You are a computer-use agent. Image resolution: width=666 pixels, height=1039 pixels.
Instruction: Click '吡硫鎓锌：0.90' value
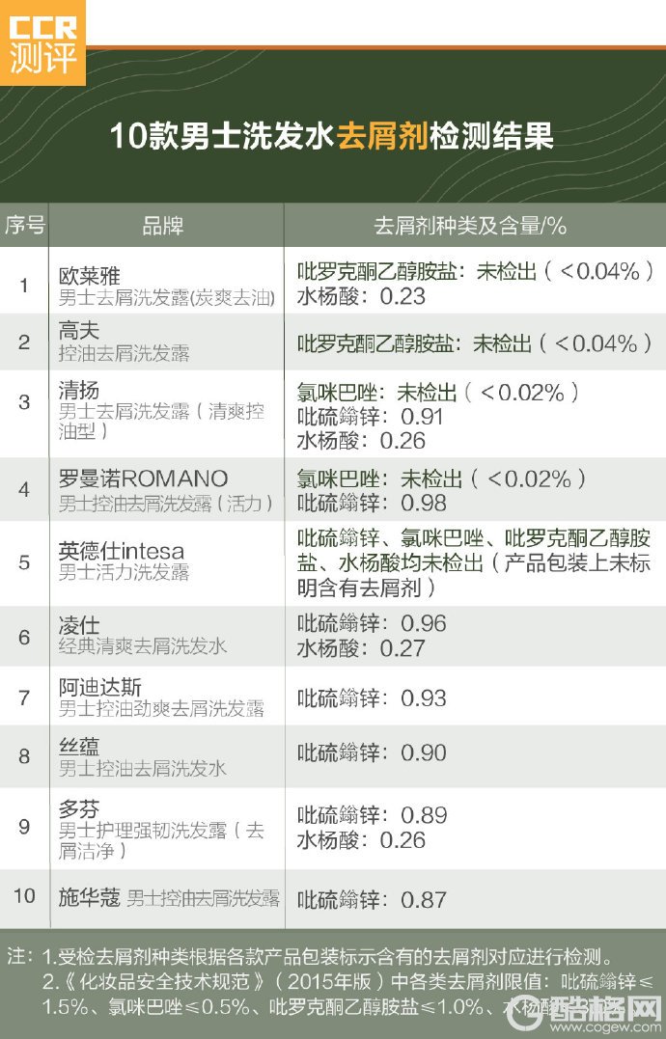tap(371, 752)
